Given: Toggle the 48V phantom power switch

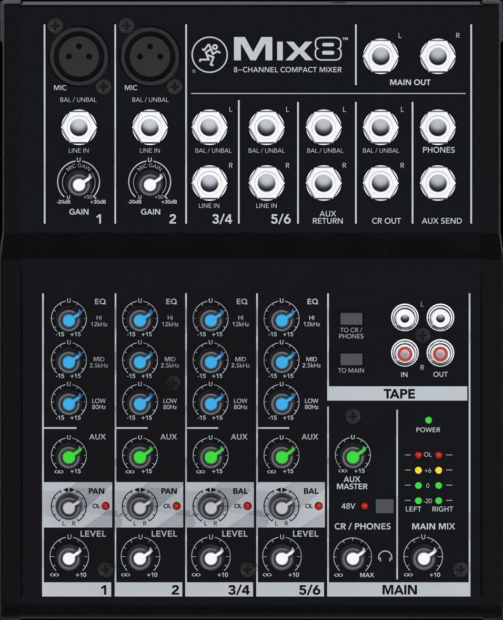Looking at the screenshot, I should (385, 506).
